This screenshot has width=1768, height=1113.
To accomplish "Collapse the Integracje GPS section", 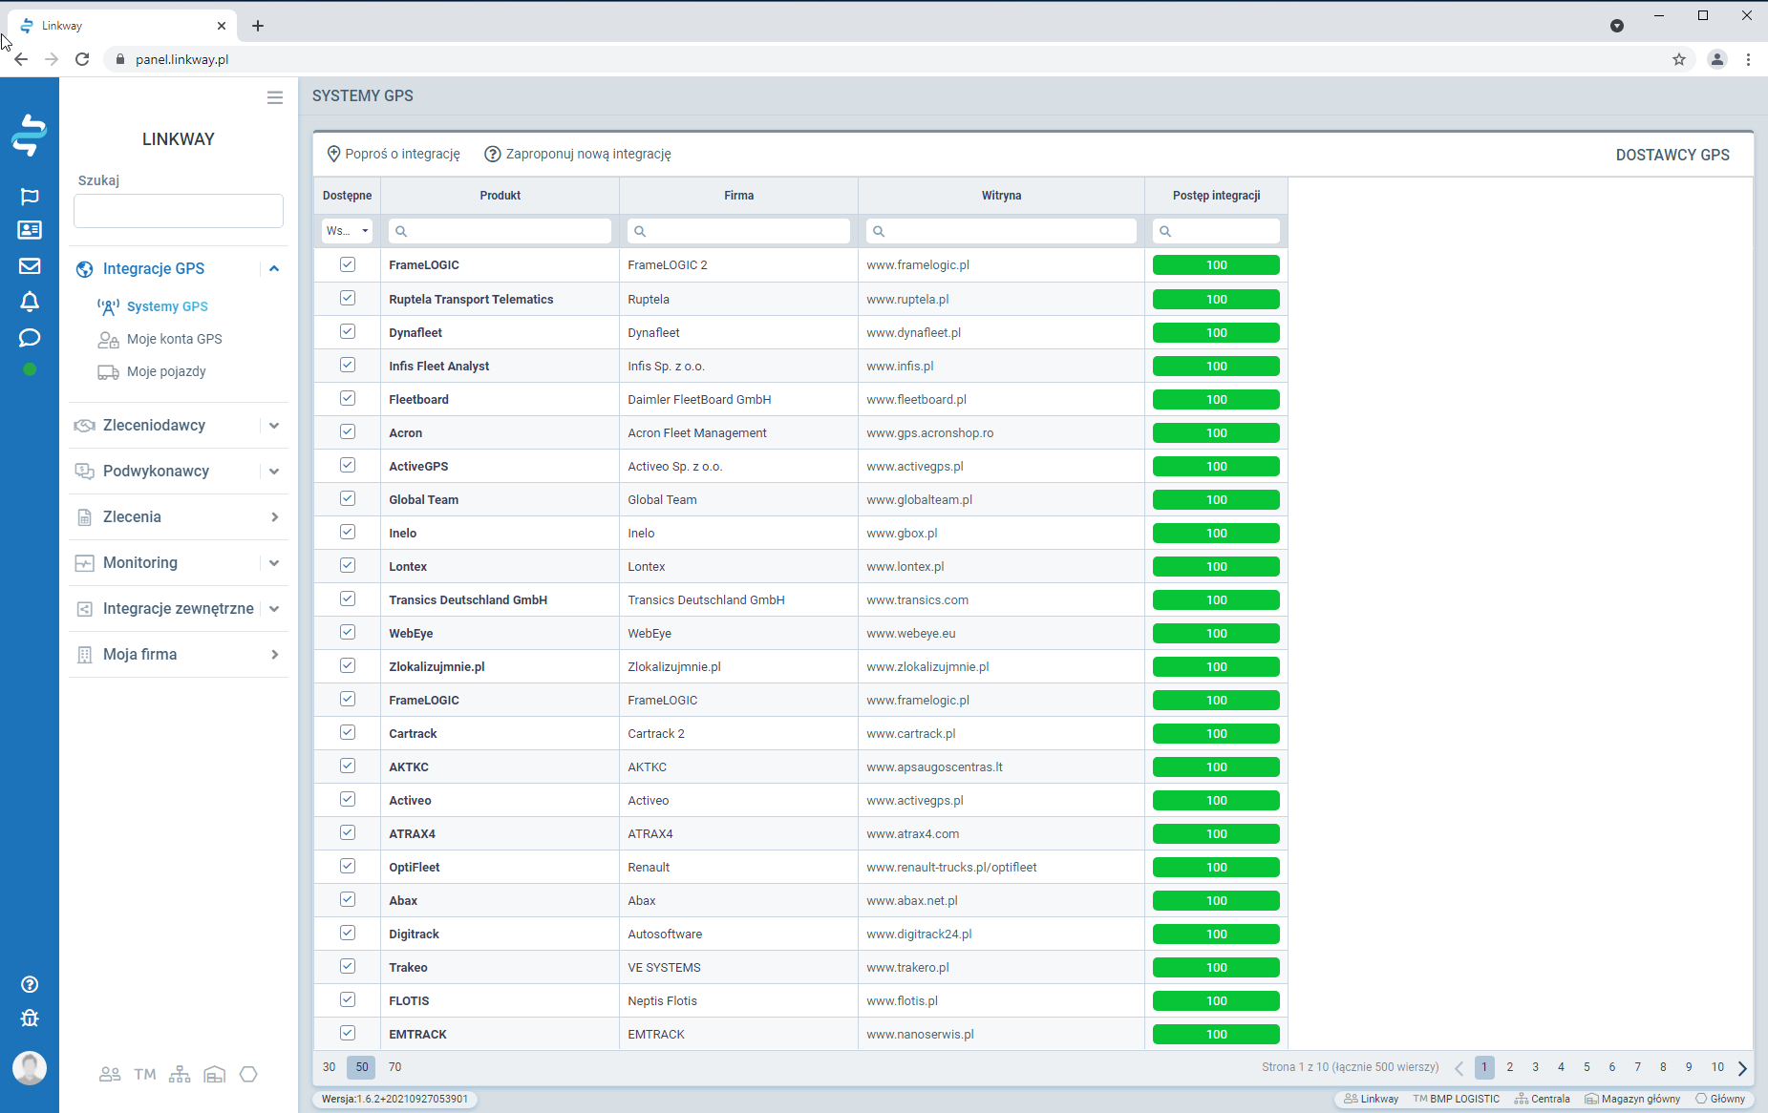I will pos(274,269).
